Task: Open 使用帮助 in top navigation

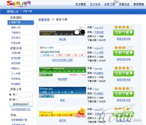Action: click(x=139, y=4)
